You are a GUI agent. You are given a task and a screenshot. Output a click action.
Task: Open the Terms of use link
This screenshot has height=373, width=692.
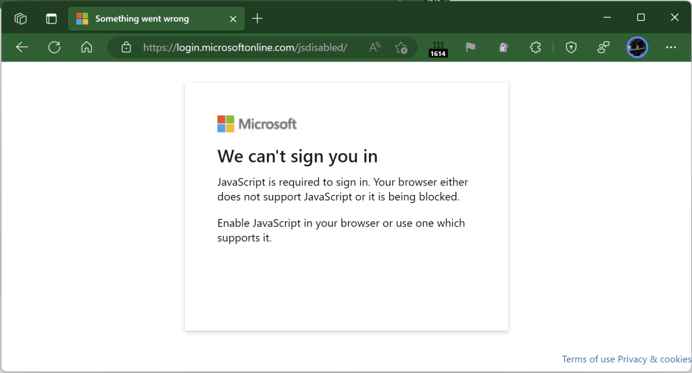(588, 360)
